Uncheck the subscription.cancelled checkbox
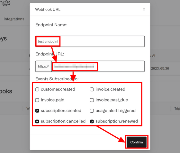The width and height of the screenshot is (180, 153). [37, 121]
